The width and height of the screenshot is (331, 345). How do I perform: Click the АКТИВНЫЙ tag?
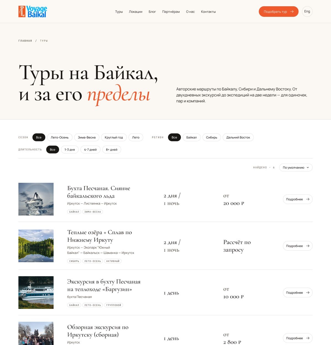pyautogui.click(x=113, y=261)
